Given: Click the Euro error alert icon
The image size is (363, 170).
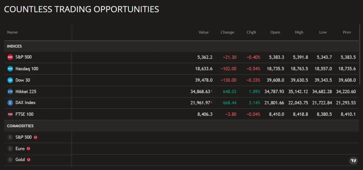Looking at the screenshot, I should [x=28, y=149].
